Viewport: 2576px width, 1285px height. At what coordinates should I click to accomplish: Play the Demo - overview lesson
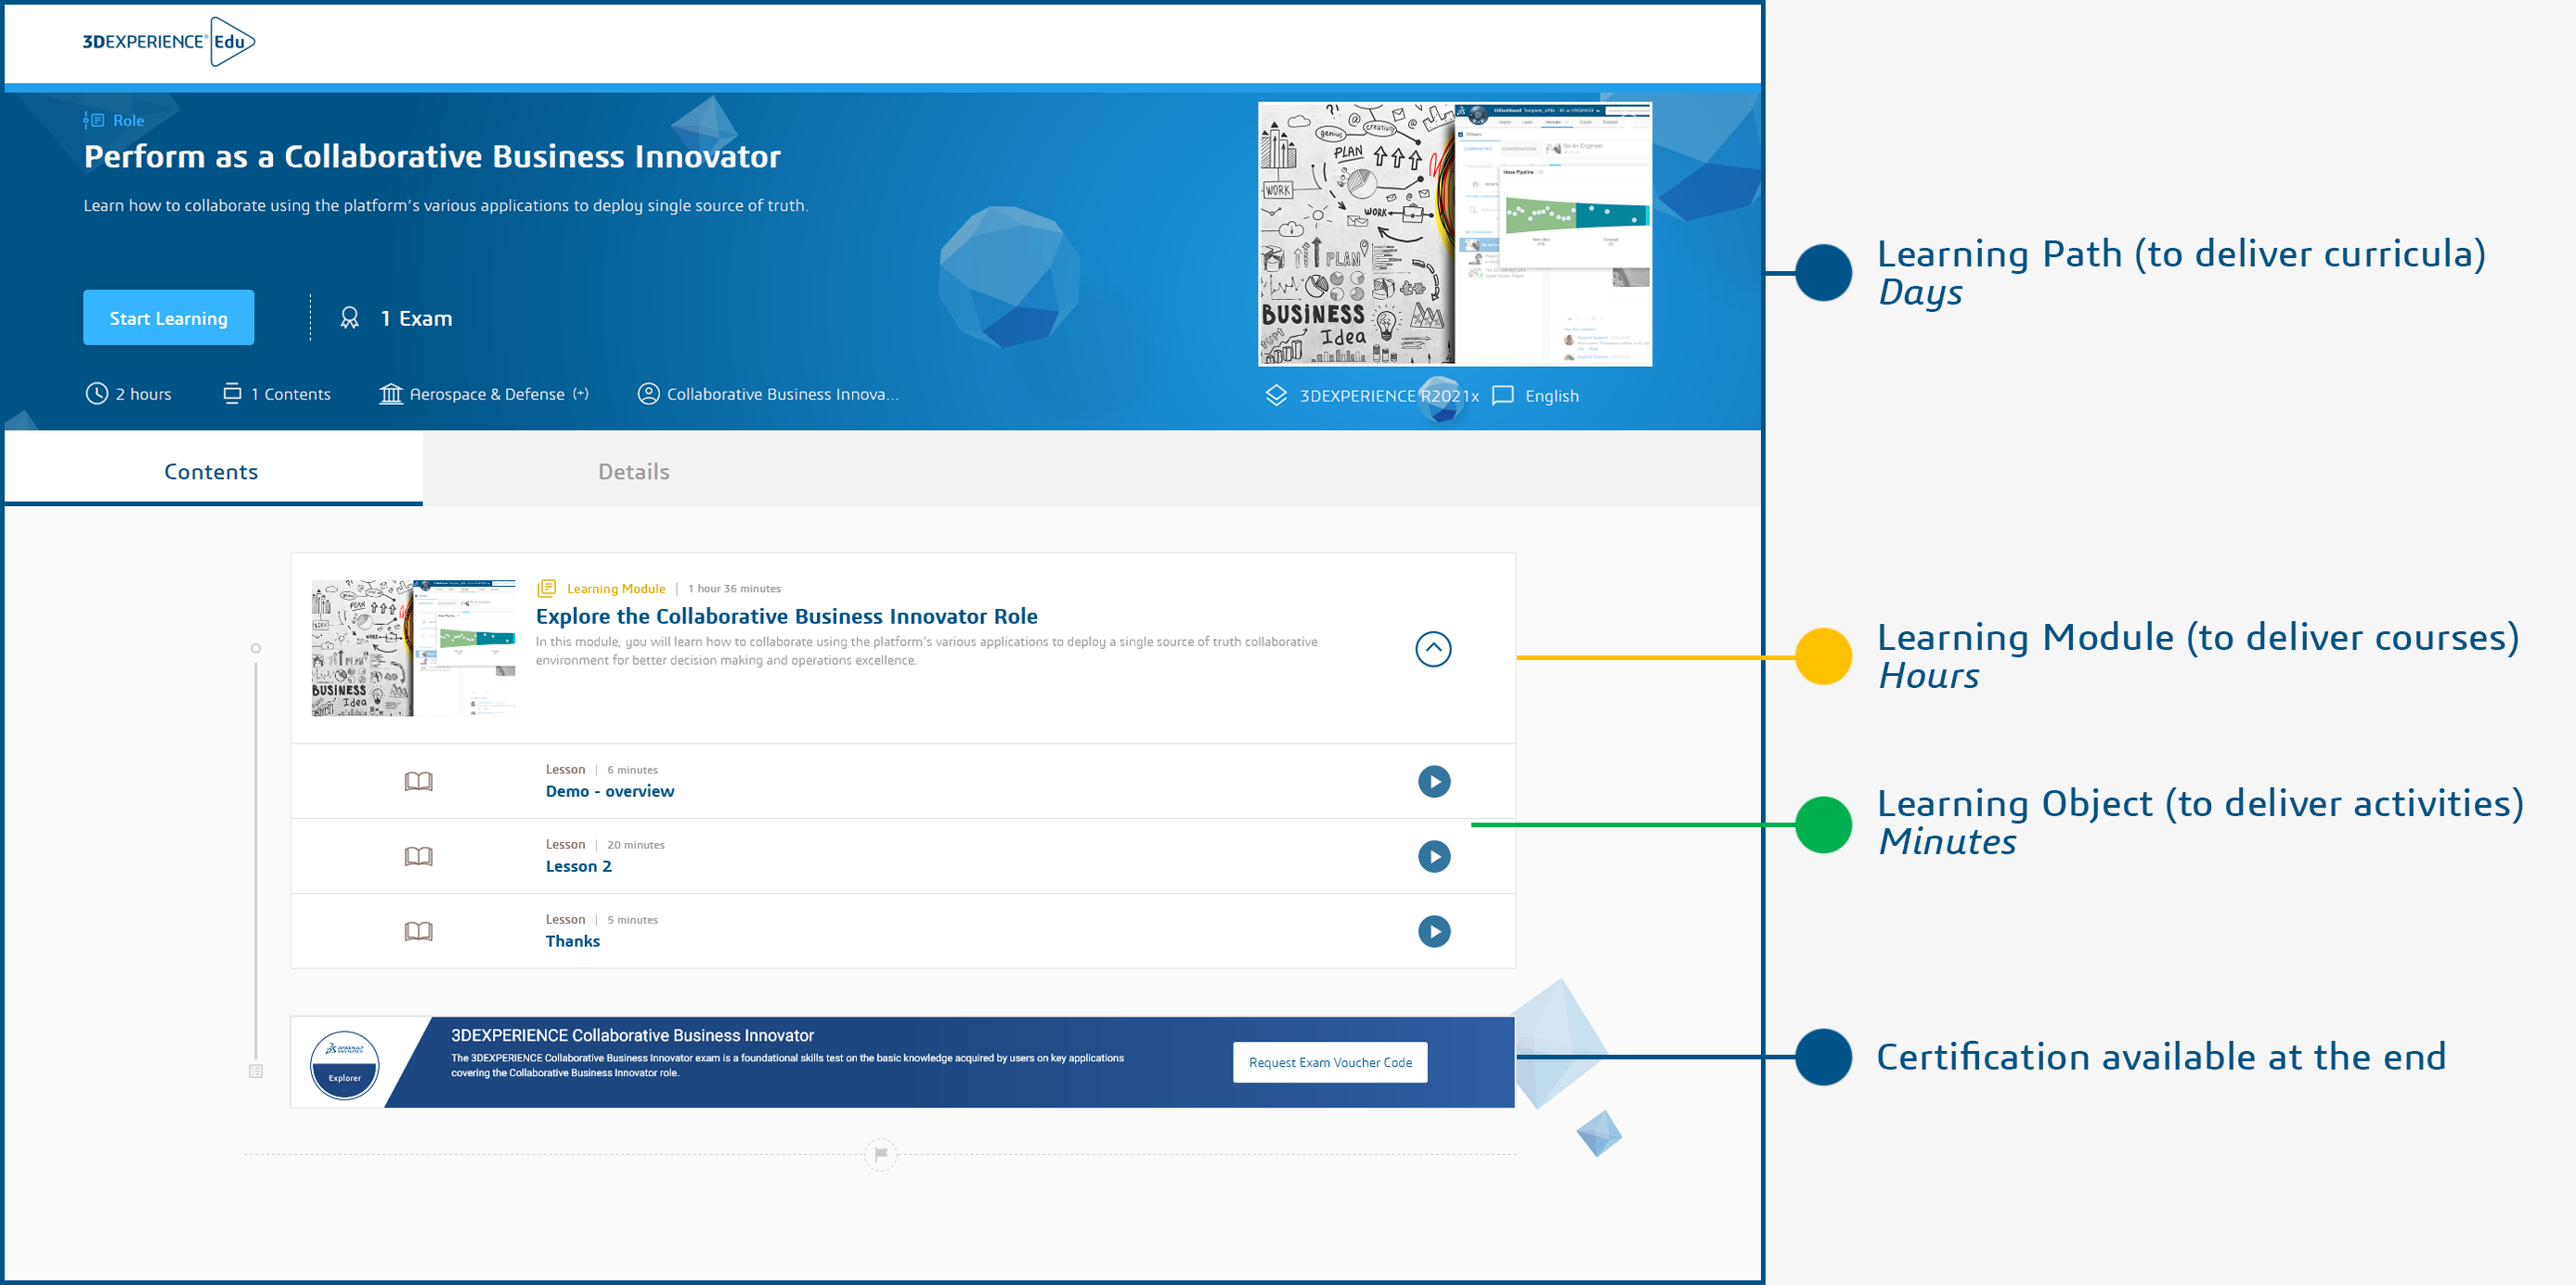[1434, 781]
